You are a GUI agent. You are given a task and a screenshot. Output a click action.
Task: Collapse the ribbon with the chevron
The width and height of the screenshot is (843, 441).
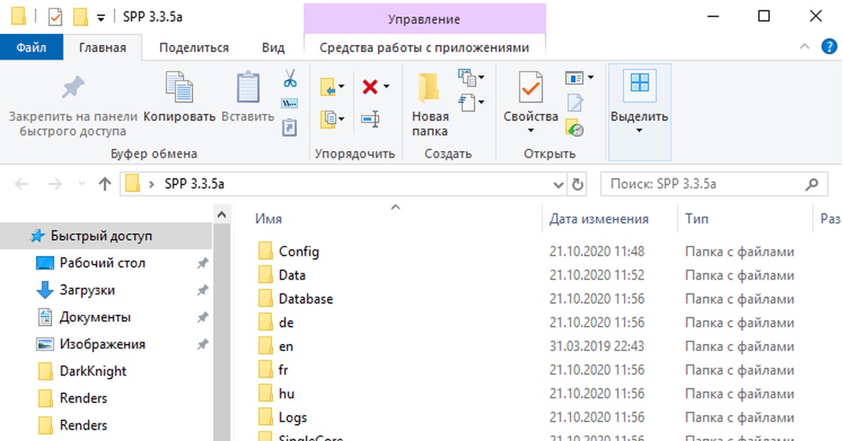805,47
